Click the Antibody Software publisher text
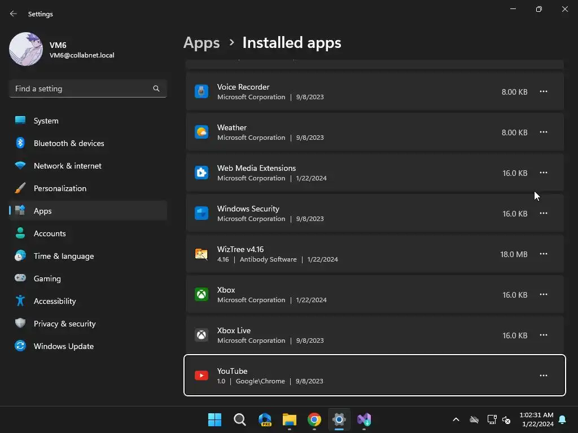The image size is (578, 433). click(x=268, y=259)
